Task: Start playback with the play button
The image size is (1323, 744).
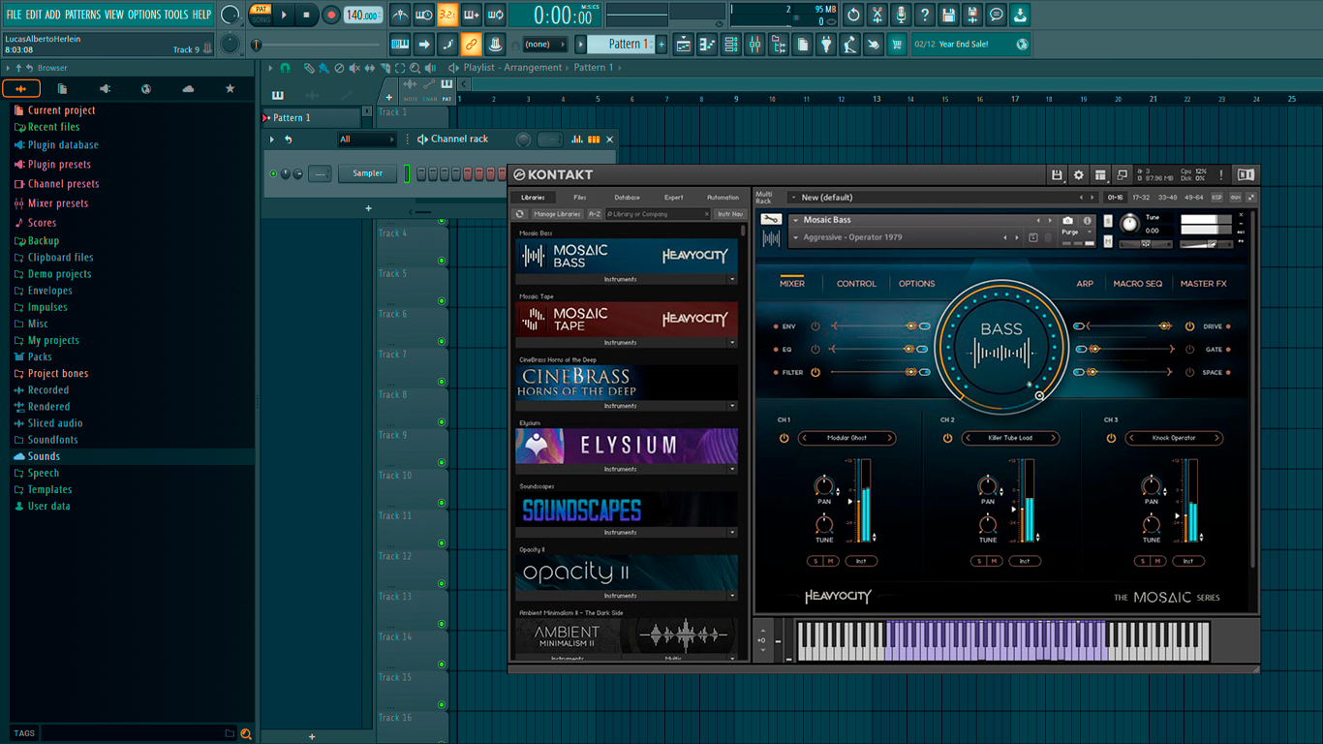Action: pyautogui.click(x=284, y=15)
